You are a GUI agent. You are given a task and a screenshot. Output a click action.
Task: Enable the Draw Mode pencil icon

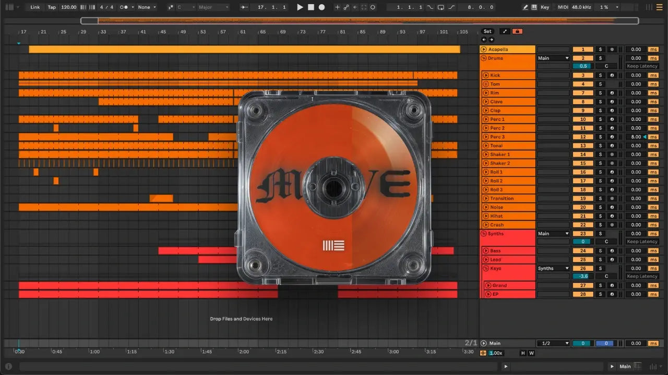(x=526, y=7)
